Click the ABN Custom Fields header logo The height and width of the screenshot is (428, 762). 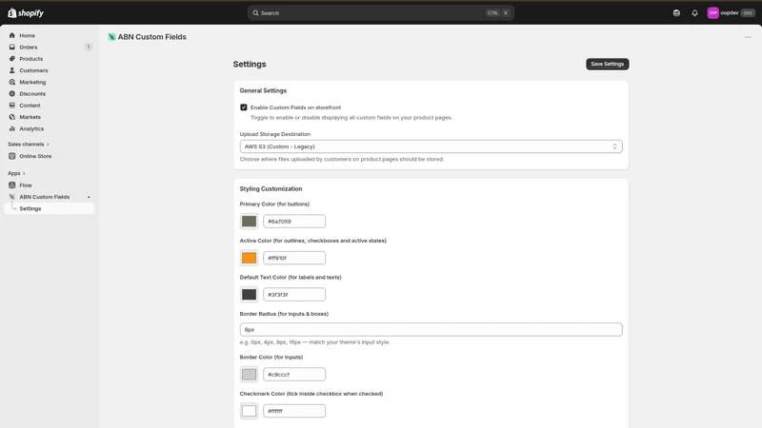[111, 37]
